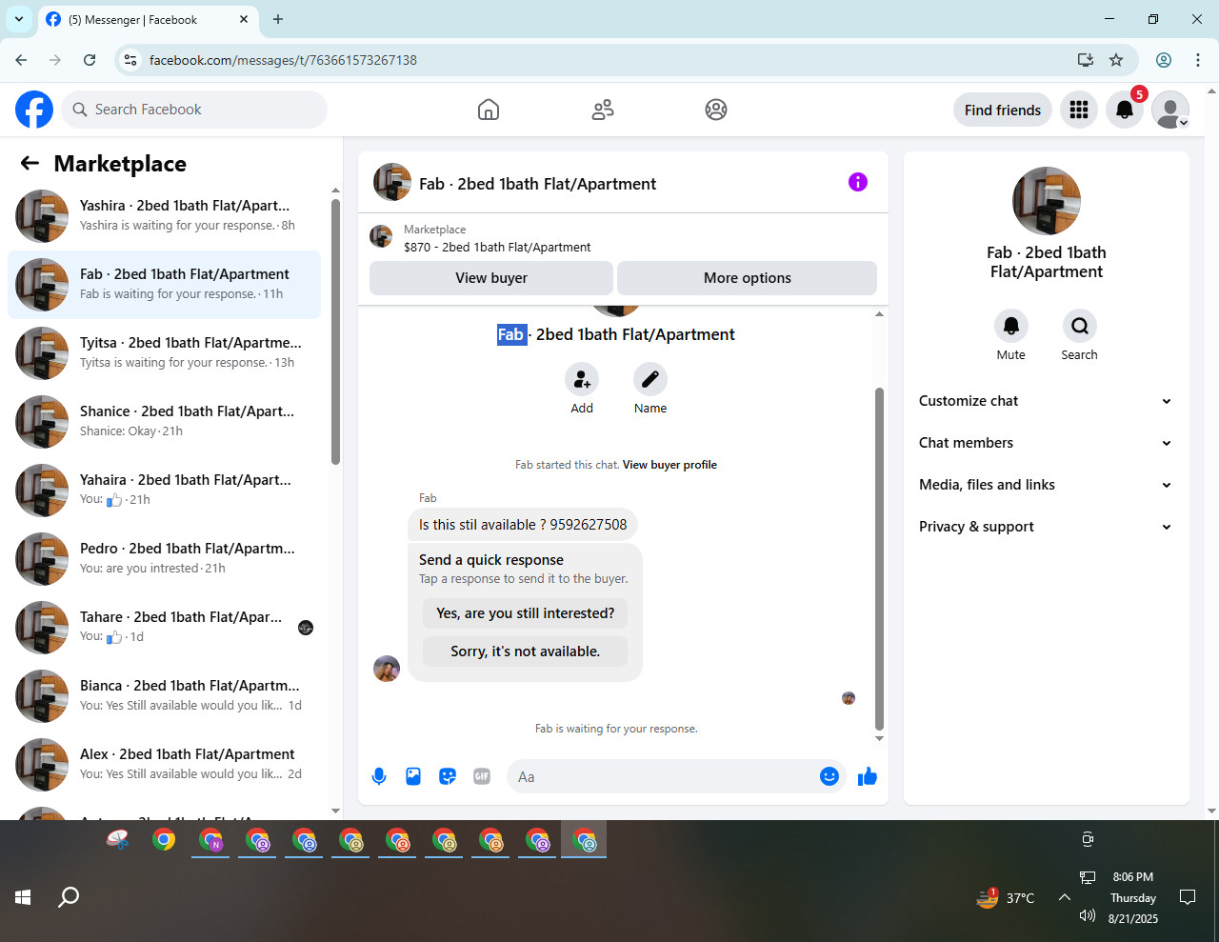Open conversation info purple icon
The width and height of the screenshot is (1219, 942).
(858, 182)
